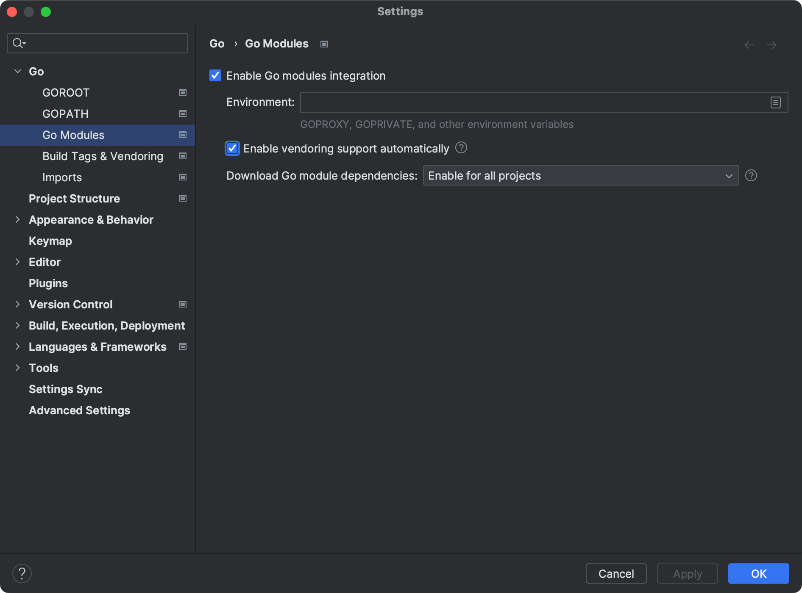Screen dimensions: 802x593
Task: Open the Keymap settings page
Action: pyautogui.click(x=50, y=241)
